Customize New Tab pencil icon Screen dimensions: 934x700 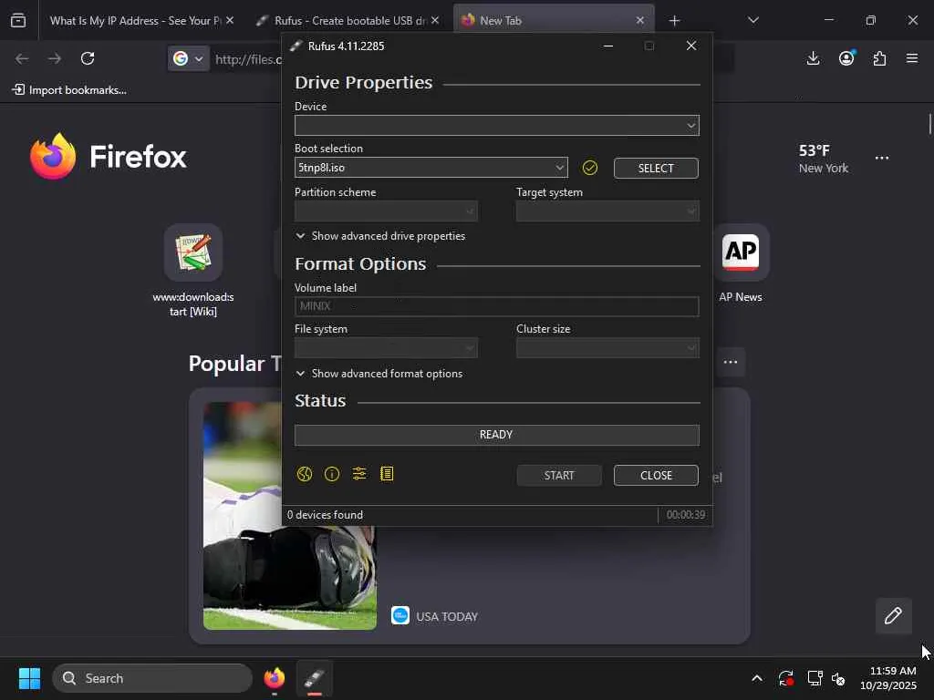click(894, 615)
